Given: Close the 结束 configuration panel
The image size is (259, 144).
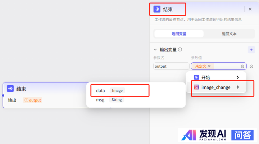Looking at the screenshot, I should pos(250,9).
